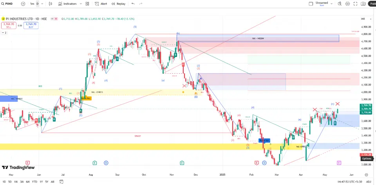Open the Indicators favorites dropdown arrow
Screen dimensions: 376x185
(80, 4)
